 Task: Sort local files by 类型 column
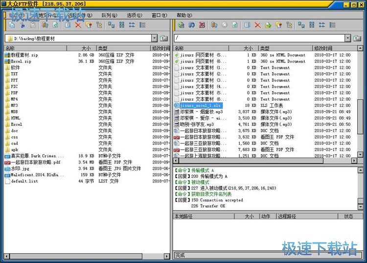123,48
